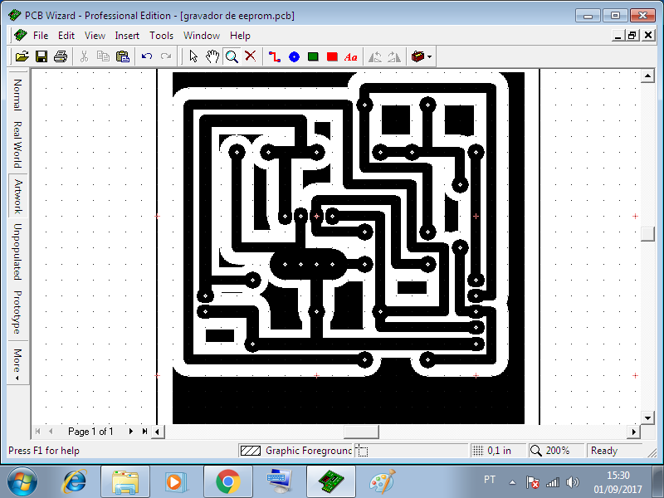Open the Help menu
Viewport: 664px width, 498px height.
[240, 36]
